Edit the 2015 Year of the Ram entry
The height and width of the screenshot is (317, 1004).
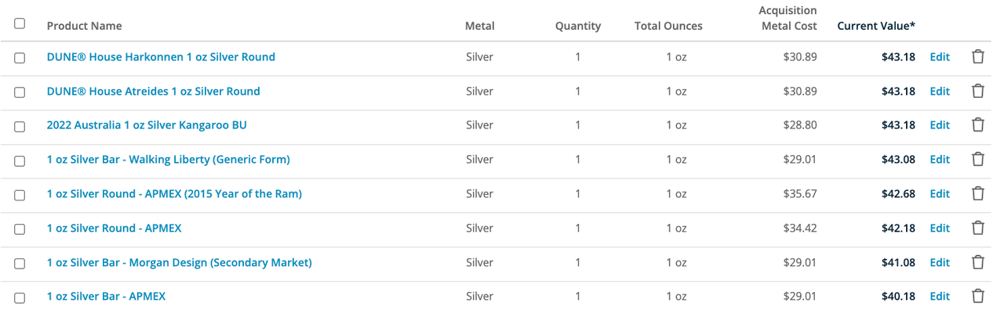(x=940, y=194)
